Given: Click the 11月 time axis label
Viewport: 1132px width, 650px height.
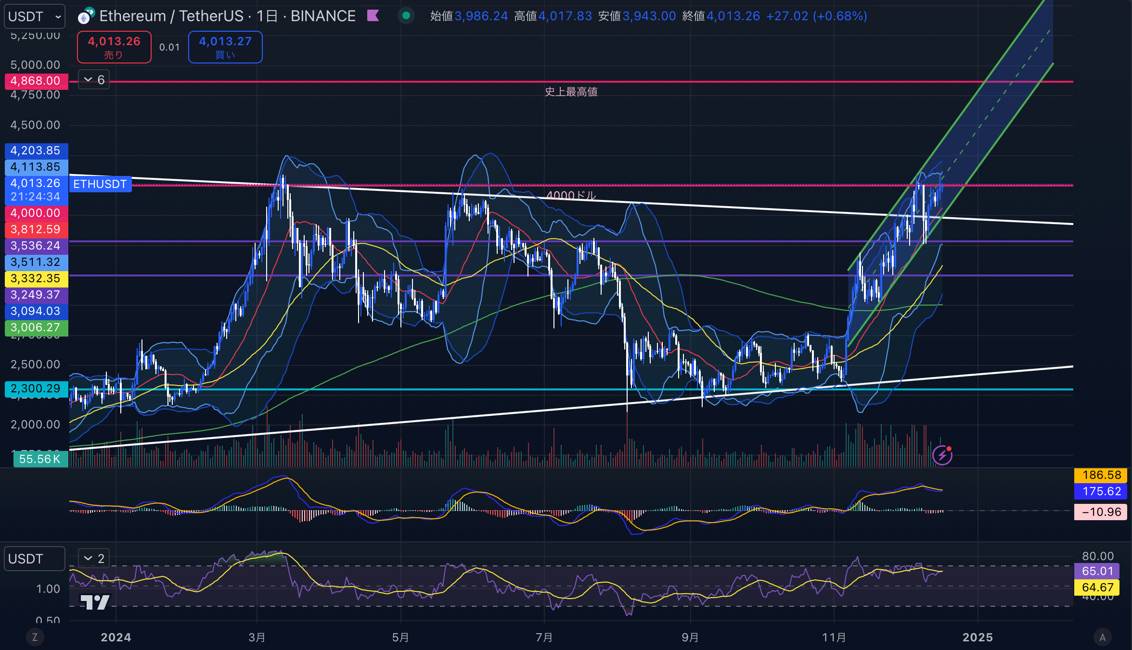Looking at the screenshot, I should pyautogui.click(x=834, y=637).
